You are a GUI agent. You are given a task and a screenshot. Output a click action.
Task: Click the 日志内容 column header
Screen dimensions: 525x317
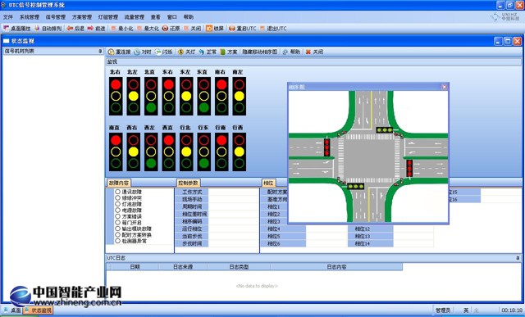[x=336, y=267]
